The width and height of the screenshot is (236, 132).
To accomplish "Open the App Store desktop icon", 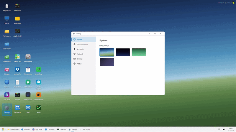I will coord(7,97).
